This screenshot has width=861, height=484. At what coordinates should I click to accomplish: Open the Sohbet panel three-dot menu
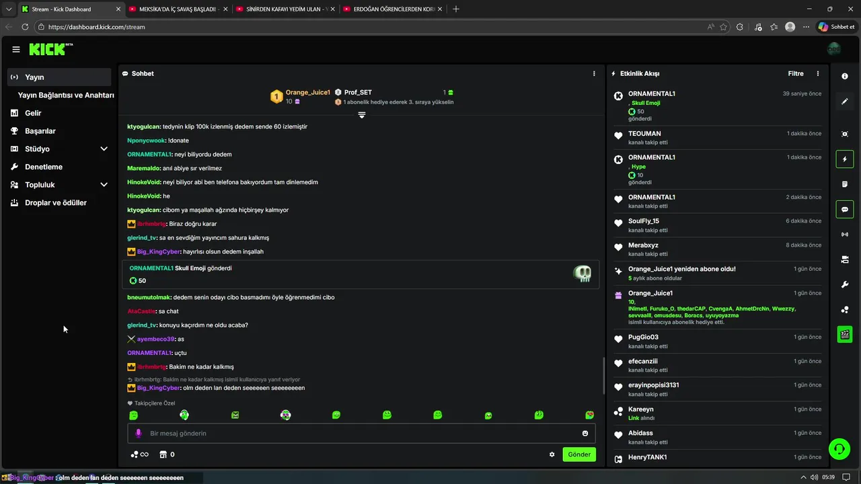594,73
